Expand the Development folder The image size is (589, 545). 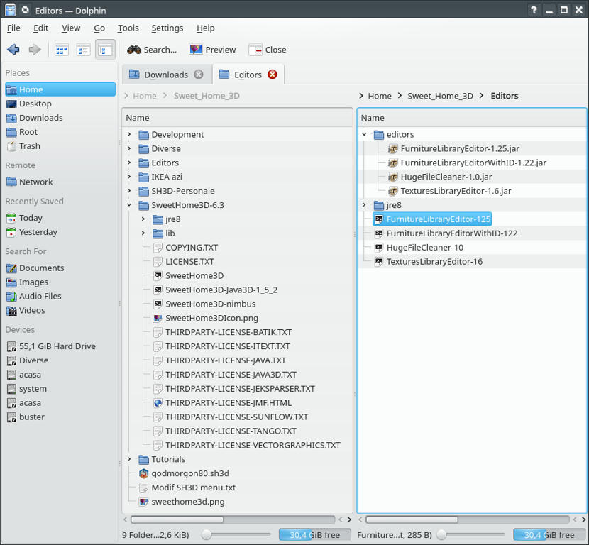point(129,134)
